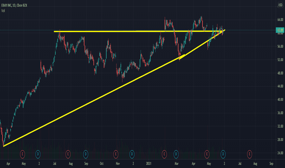This screenshot has height=168, width=285.
Task: Click the earnings E marker after 2021 label
Action: point(164,154)
